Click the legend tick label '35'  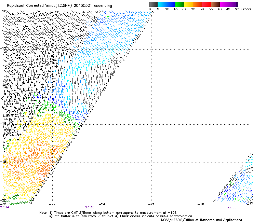click(211, 9)
